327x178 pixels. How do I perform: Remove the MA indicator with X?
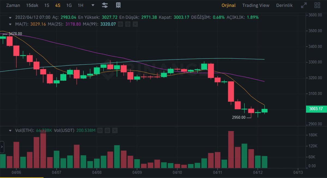tap(135, 24)
